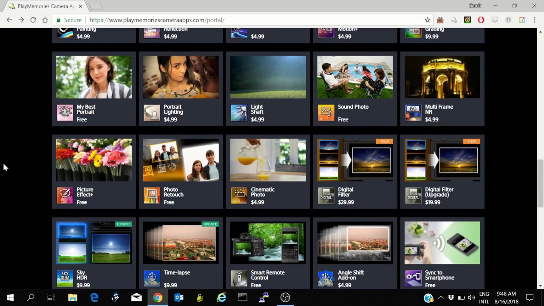
Task: Click the page vertical scrollbar thumb
Action: click(541, 184)
